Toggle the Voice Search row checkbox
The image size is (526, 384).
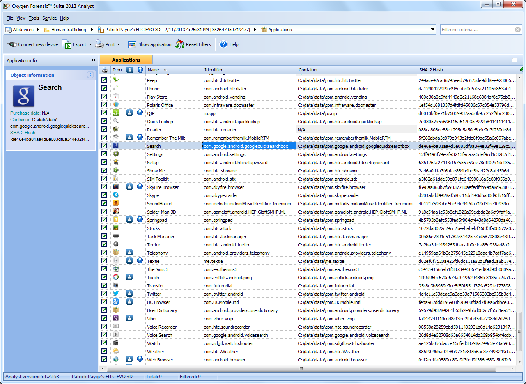pos(104,335)
